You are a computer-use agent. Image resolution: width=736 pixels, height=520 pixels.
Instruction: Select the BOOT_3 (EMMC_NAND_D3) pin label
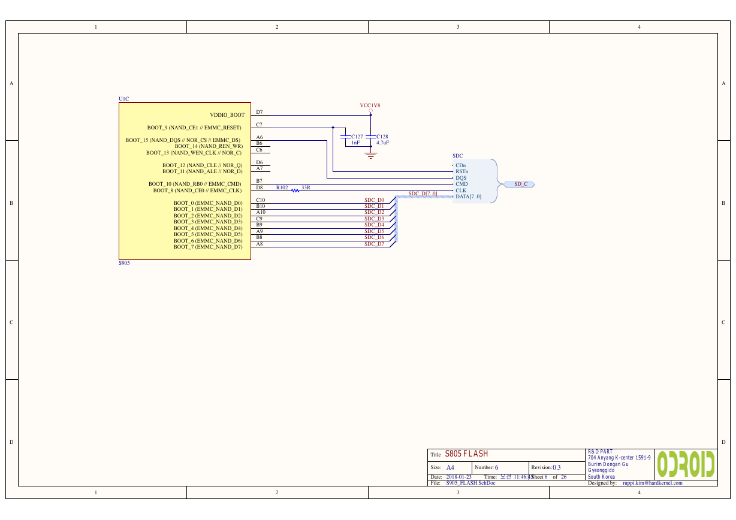click(208, 222)
